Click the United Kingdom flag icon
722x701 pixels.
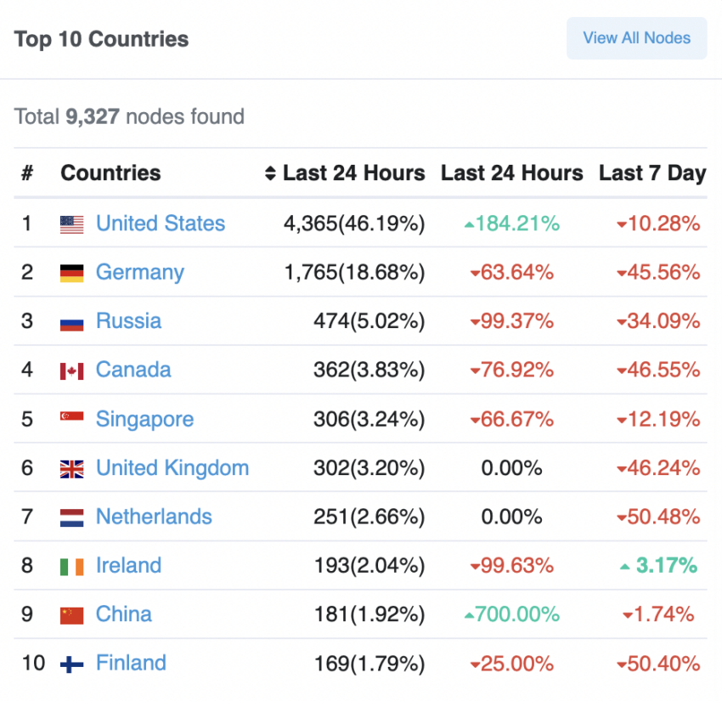click(72, 469)
